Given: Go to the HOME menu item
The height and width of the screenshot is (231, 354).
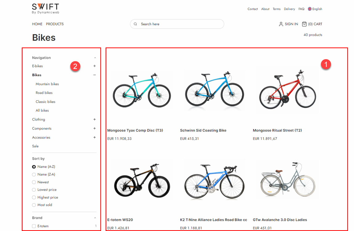Looking at the screenshot, I should click(x=37, y=24).
